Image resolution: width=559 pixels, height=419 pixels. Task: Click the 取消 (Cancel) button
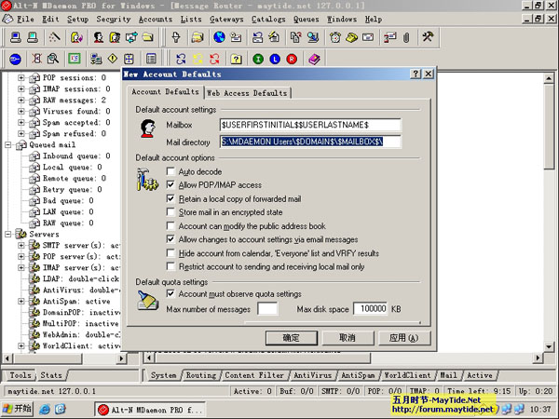point(347,337)
